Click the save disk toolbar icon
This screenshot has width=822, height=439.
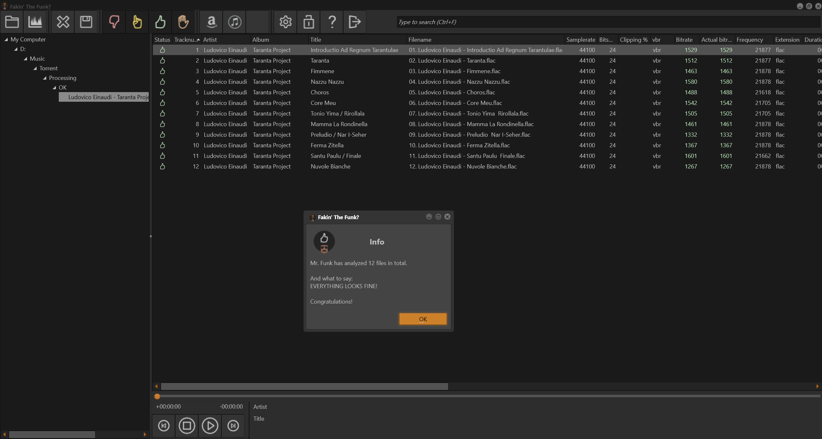(x=86, y=22)
